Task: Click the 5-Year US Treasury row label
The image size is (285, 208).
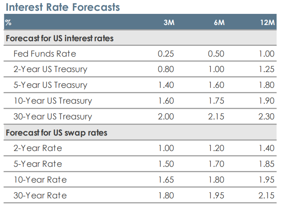Action: pyautogui.click(x=50, y=85)
